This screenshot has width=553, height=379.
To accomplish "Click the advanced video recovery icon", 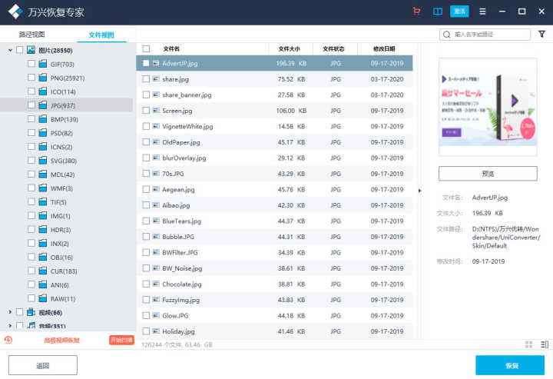I will coord(8,340).
